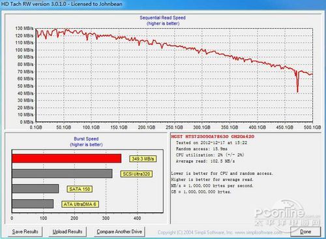Click the Sequential Read Speed chart title

coord(162,18)
